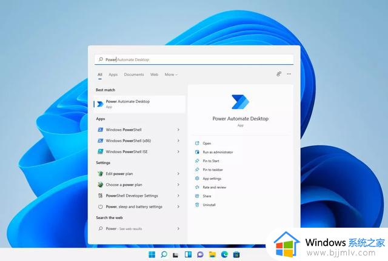Expand Power, sleep and battery settings chevron
Viewport: 388px width, 261px height.
pyautogui.click(x=178, y=206)
